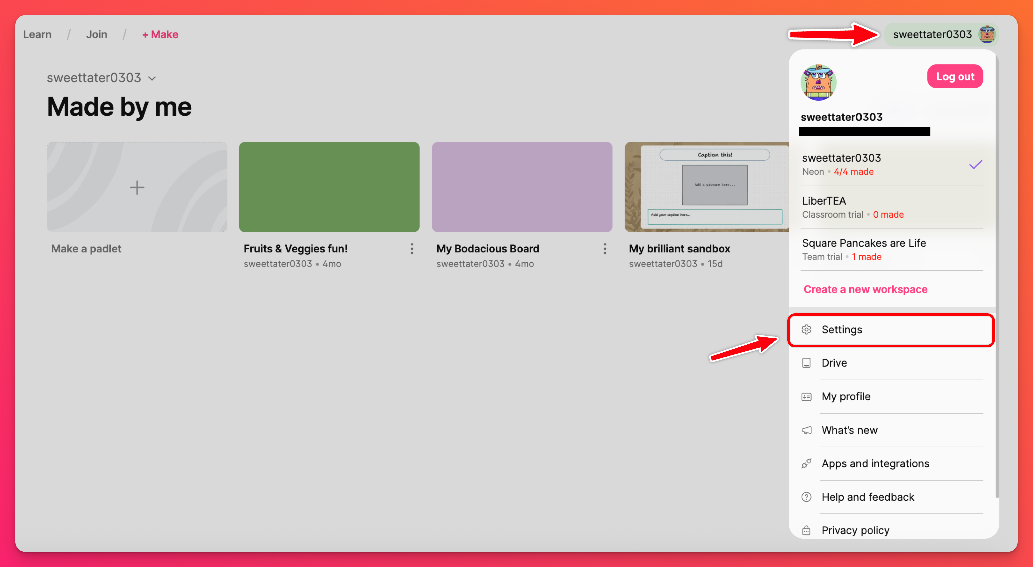The width and height of the screenshot is (1033, 567).
Task: Expand the sweettater0303 workspace dropdown chevron
Action: [152, 79]
